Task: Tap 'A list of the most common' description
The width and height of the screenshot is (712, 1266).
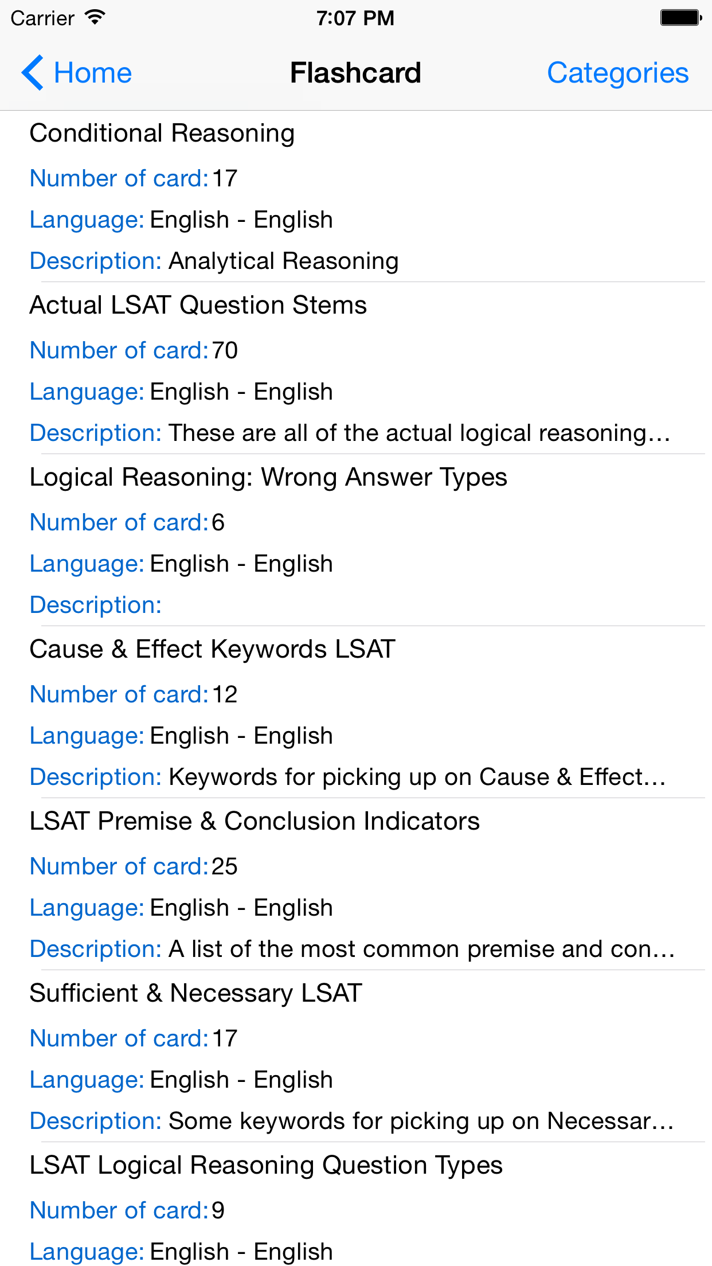Action: click(x=421, y=949)
